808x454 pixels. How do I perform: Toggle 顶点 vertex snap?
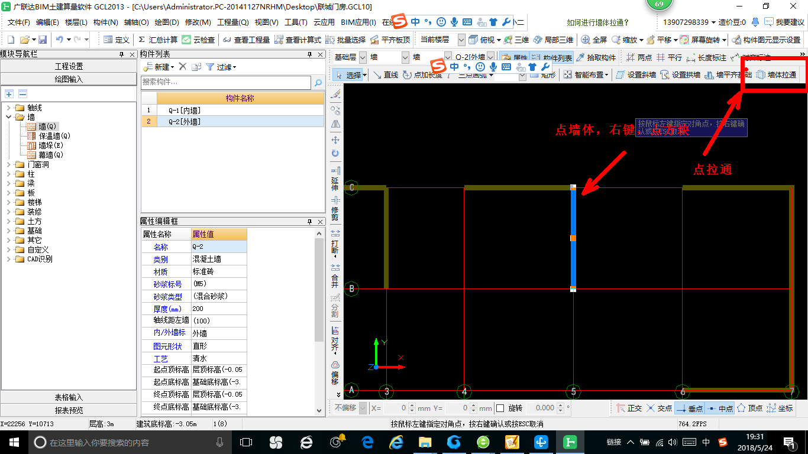pyautogui.click(x=749, y=408)
